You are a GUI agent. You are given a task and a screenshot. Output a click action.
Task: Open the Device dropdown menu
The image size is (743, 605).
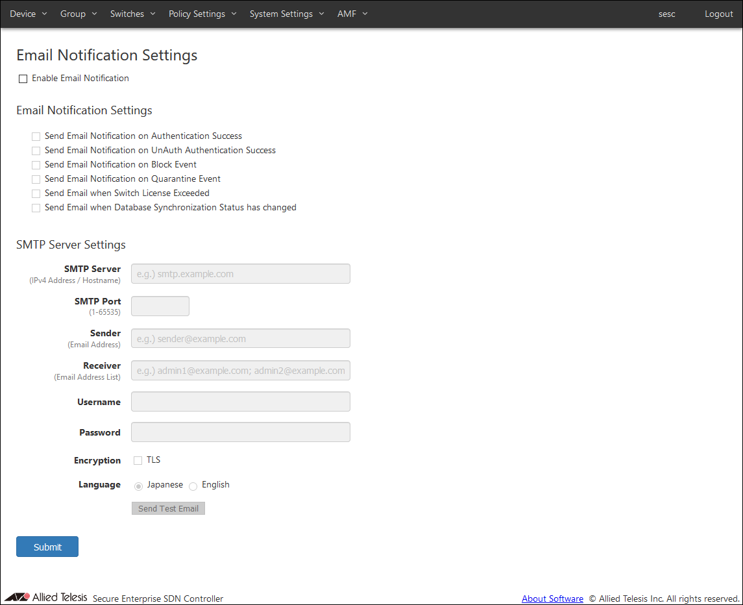[x=28, y=14]
